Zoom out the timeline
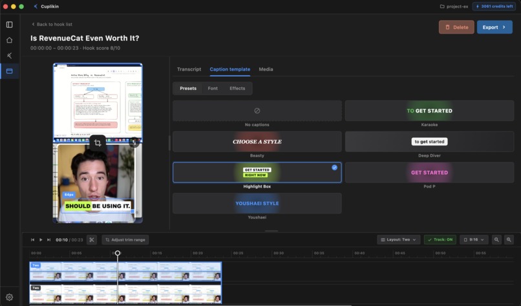Screen dimensions: 521x306 (496, 239)
